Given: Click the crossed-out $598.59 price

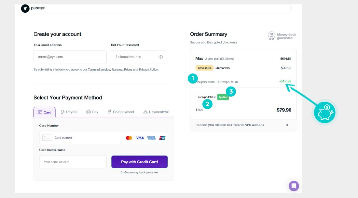Looking at the screenshot, I should (x=286, y=59).
